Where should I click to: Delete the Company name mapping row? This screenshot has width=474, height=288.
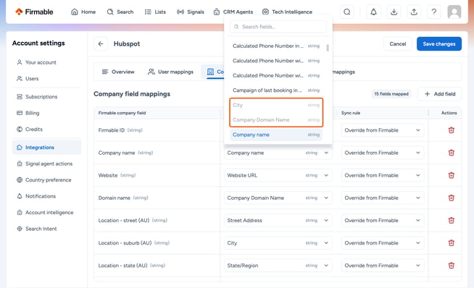tap(452, 153)
